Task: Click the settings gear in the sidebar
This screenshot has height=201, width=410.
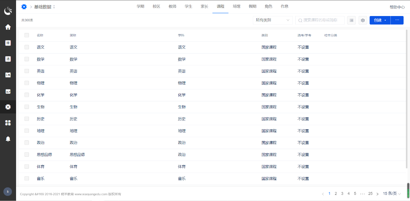Action: 8,107
